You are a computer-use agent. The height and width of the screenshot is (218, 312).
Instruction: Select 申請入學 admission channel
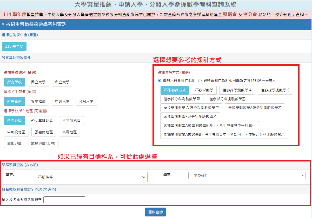[62, 101]
